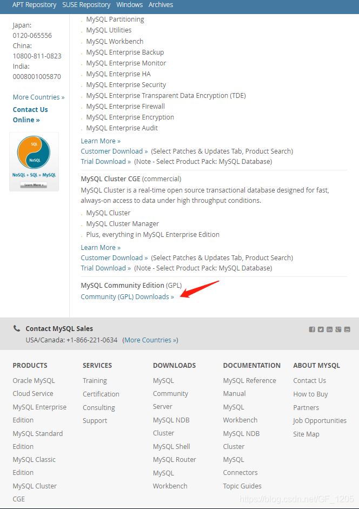The width and height of the screenshot is (359, 509).
Task: Open the Archives tab
Action: [161, 5]
